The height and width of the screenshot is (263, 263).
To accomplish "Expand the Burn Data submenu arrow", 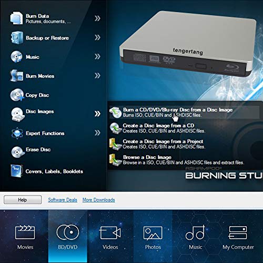I will click(x=97, y=18).
